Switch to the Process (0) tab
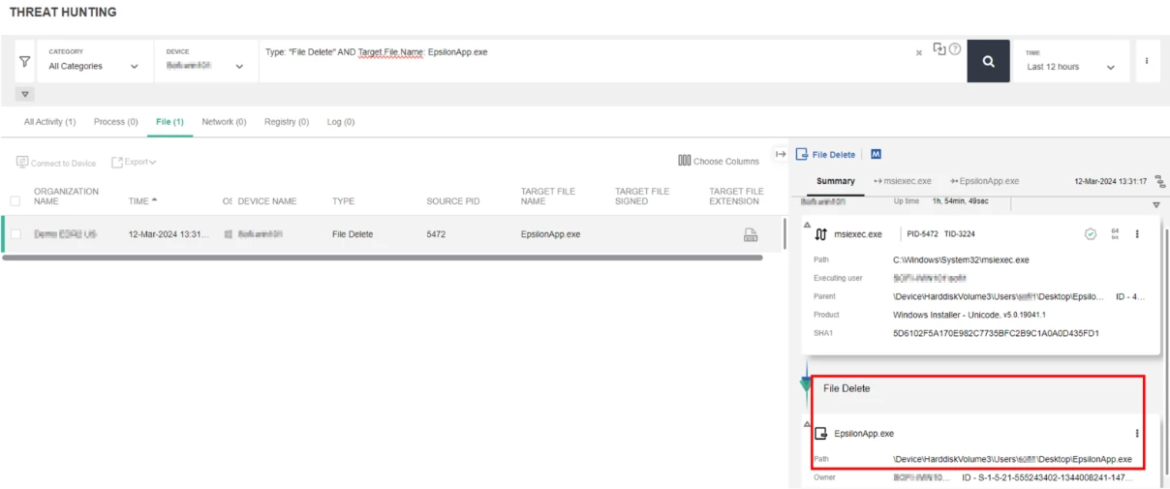 click(x=115, y=122)
